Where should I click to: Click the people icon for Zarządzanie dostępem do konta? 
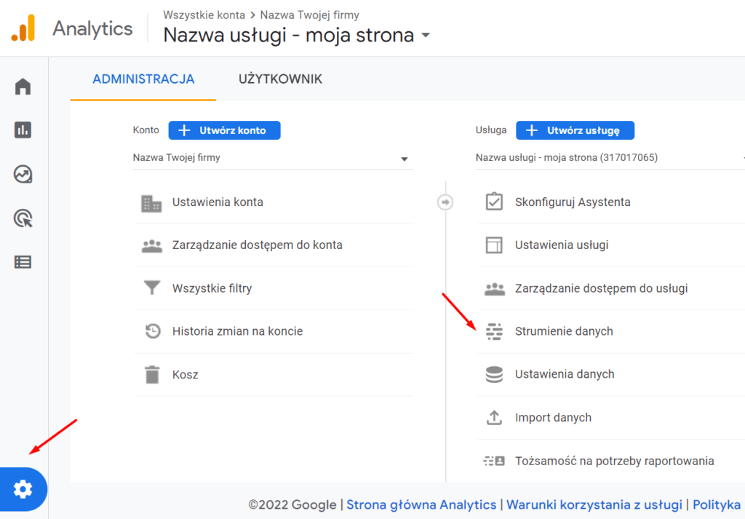point(152,246)
